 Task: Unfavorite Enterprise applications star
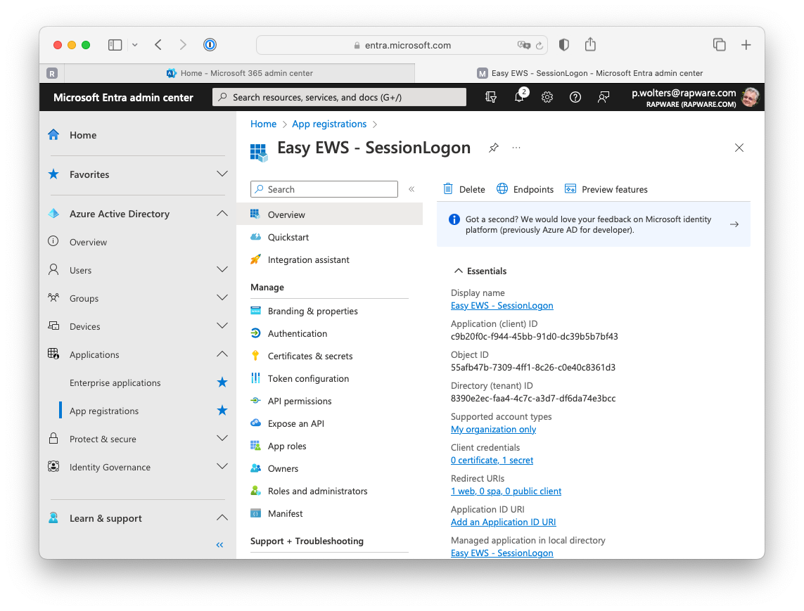tap(222, 382)
